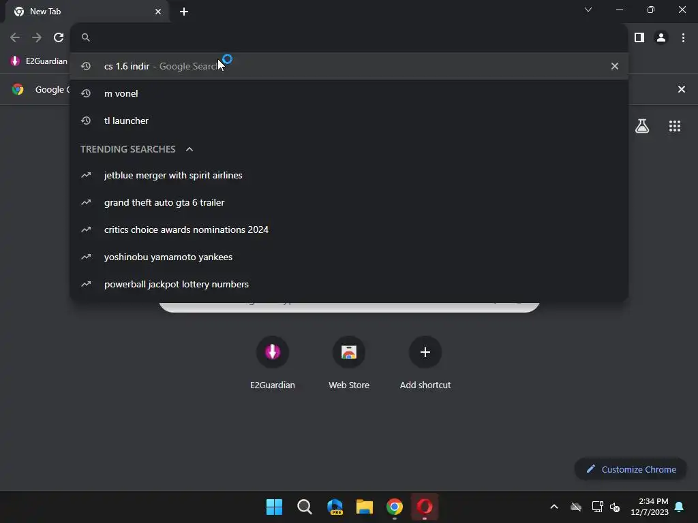The width and height of the screenshot is (698, 523).
Task: Open Windows taskbar Search
Action: [305, 507]
